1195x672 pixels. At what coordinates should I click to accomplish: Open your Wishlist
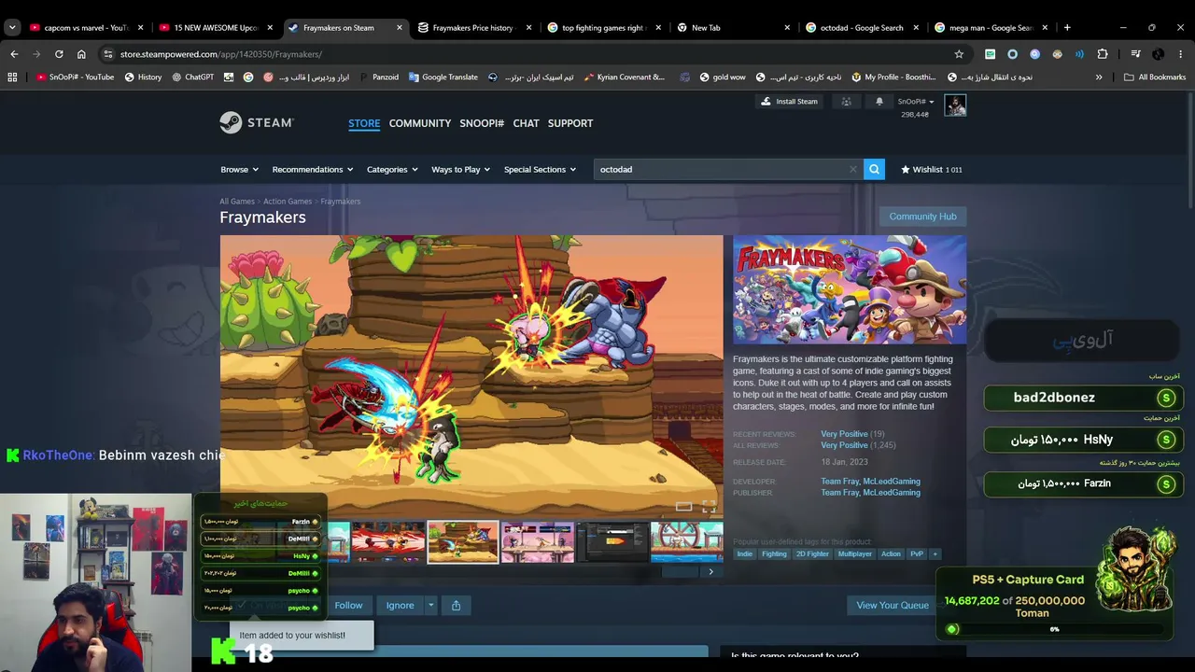tap(931, 169)
